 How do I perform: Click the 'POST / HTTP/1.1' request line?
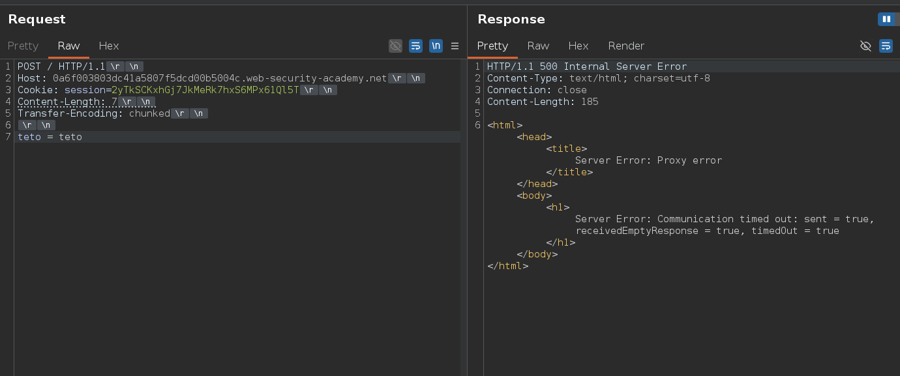[x=61, y=66]
